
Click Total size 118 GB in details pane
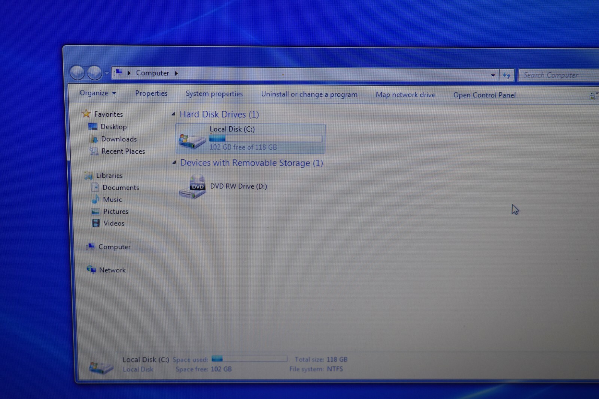coord(321,359)
